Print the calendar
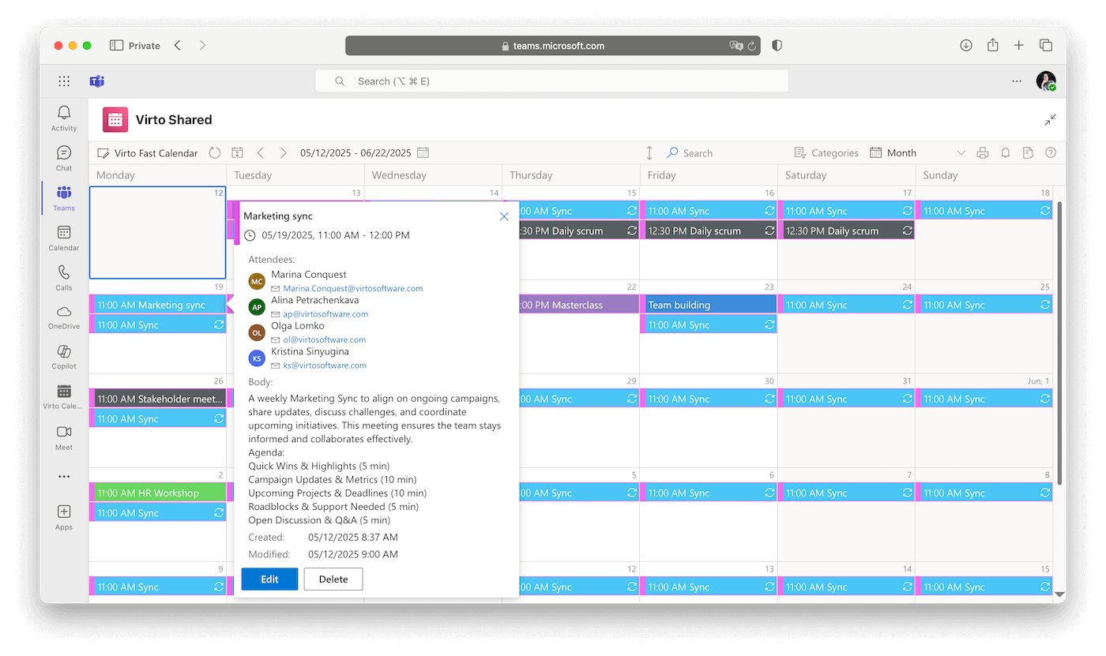This screenshot has height=656, width=1106. (983, 152)
